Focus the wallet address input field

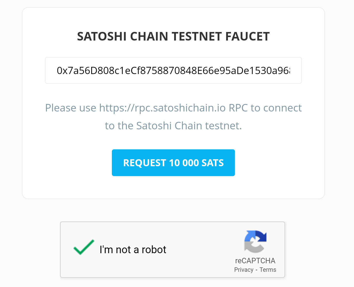(x=173, y=70)
